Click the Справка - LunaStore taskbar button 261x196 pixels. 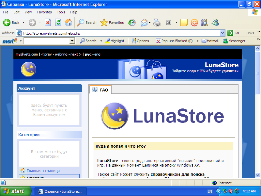tap(60, 191)
